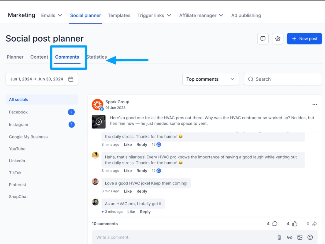Click avatar of 'As an HVAC pro' commenter
This screenshot has height=244, width=325.
tap(95, 202)
